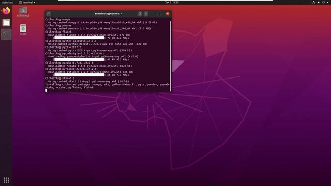Viewport: 331px width, 186px height.
Task: Click the '66 kB 7.3 MB/s' speed text
Action: pos(118,75)
